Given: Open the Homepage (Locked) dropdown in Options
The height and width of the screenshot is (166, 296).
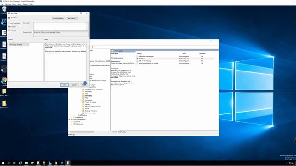Looking at the screenshot, I should coord(18,45).
